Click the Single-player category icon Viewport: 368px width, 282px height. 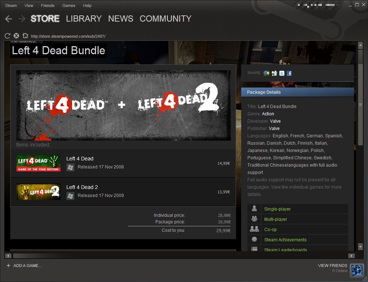(x=254, y=209)
